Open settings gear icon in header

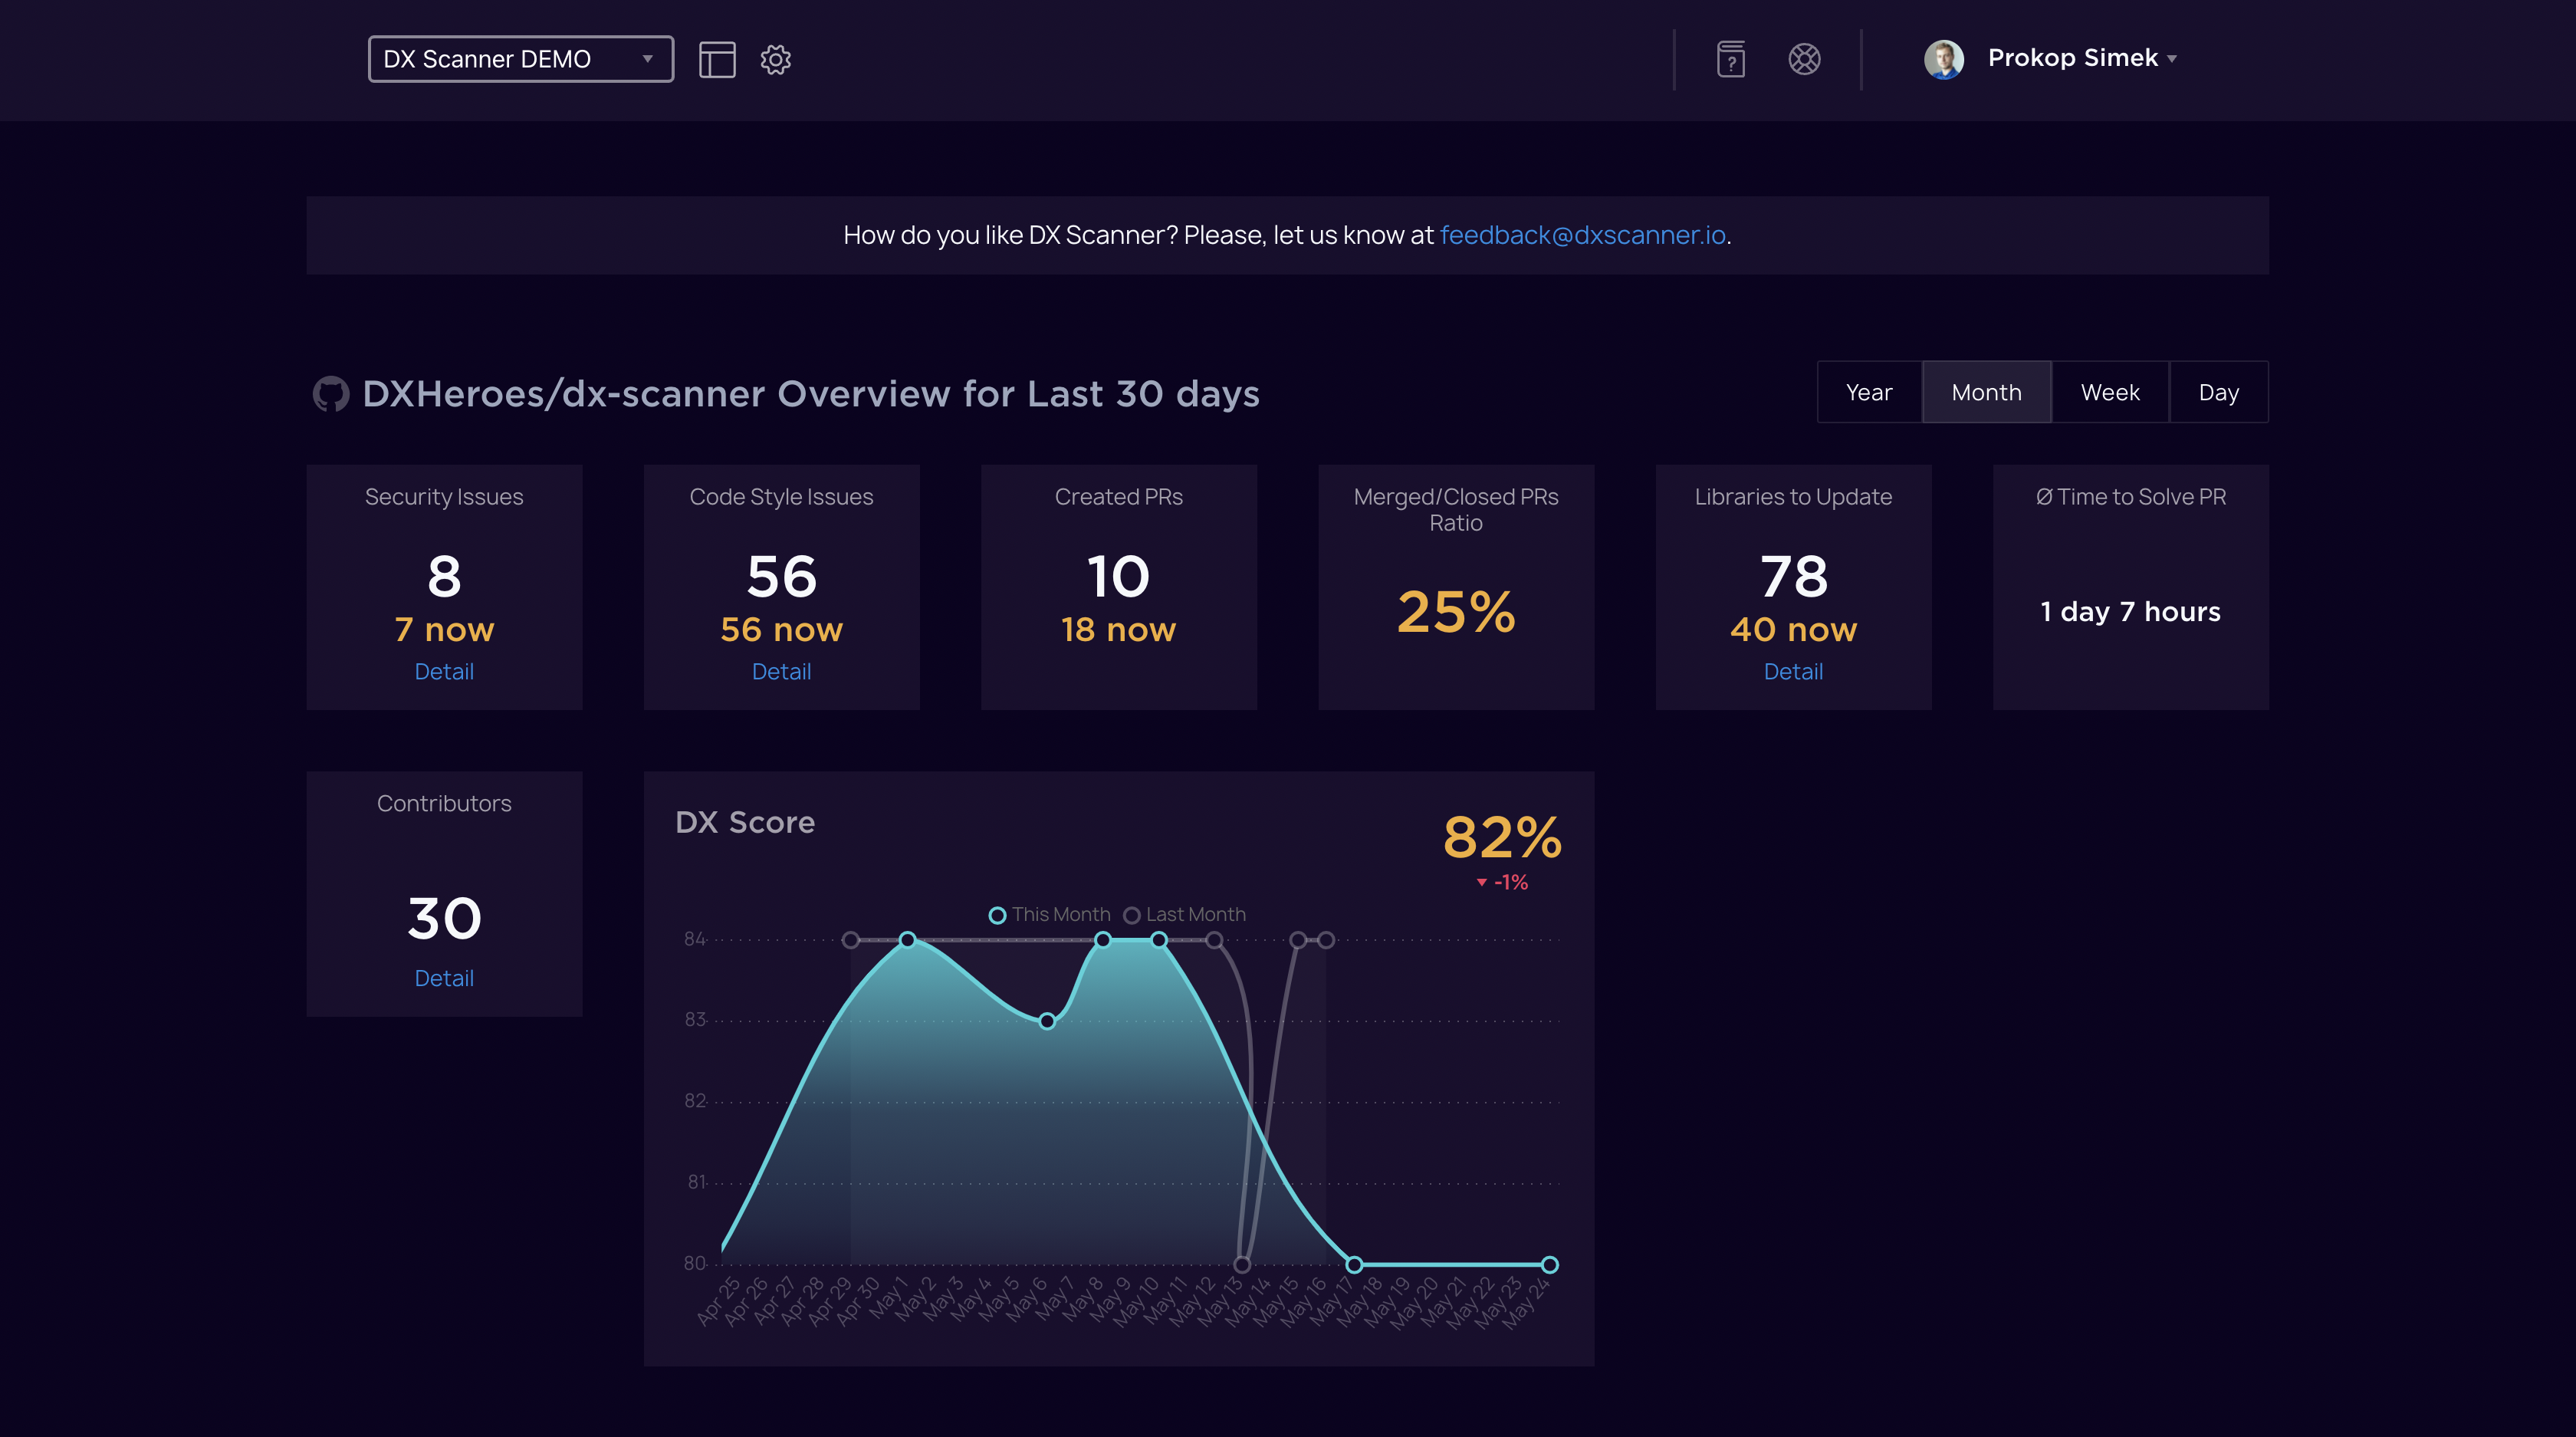point(775,59)
